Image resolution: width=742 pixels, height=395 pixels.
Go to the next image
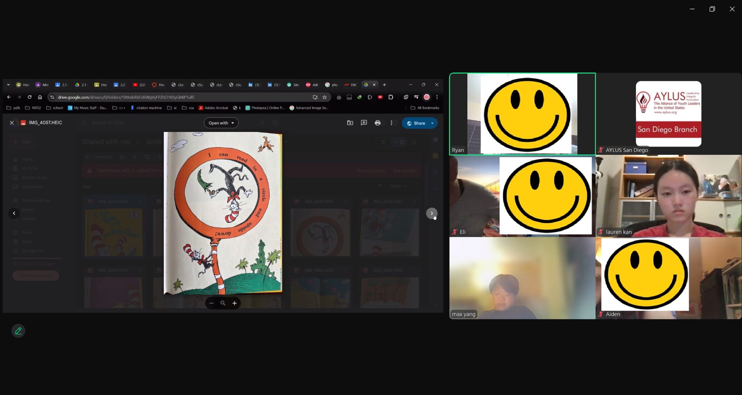[x=432, y=213]
